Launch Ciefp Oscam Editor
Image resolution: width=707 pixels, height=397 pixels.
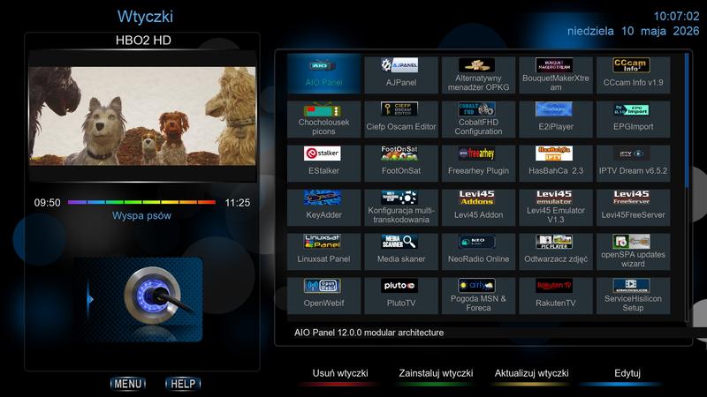click(401, 119)
